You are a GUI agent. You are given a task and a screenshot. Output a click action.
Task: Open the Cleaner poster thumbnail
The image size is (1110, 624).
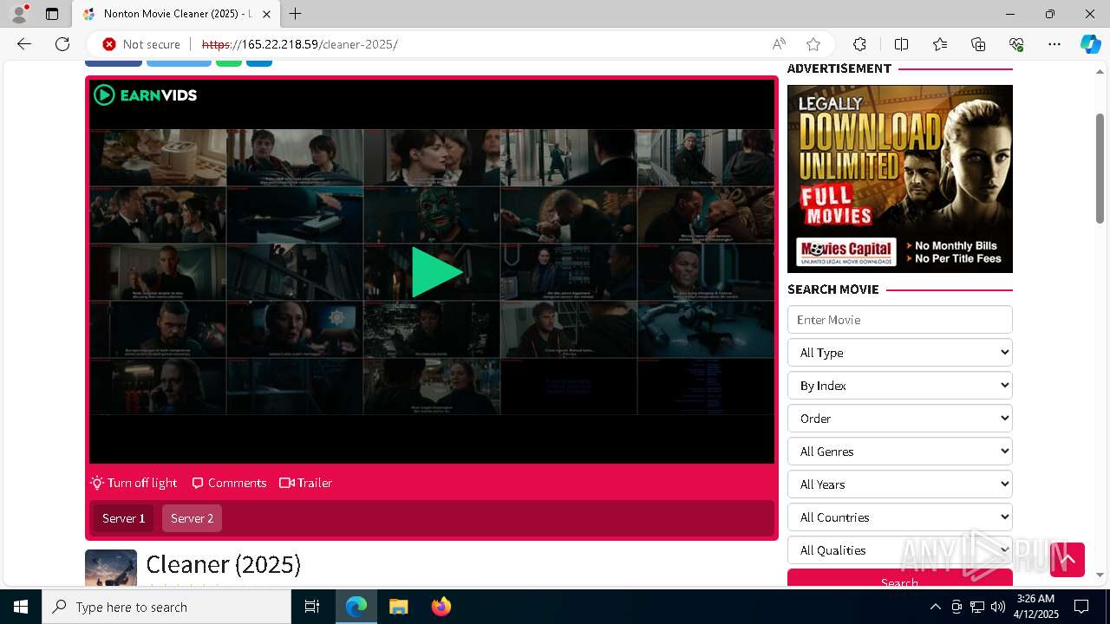[x=111, y=568]
